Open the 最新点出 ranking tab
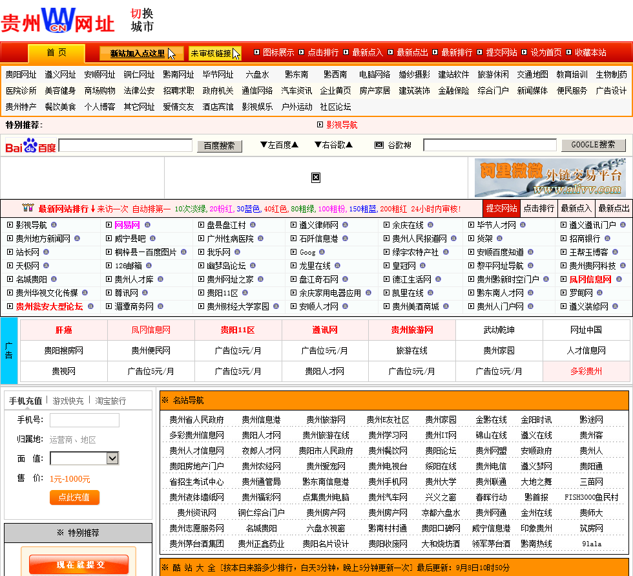Viewport: 633px width, 576px height. (614, 208)
